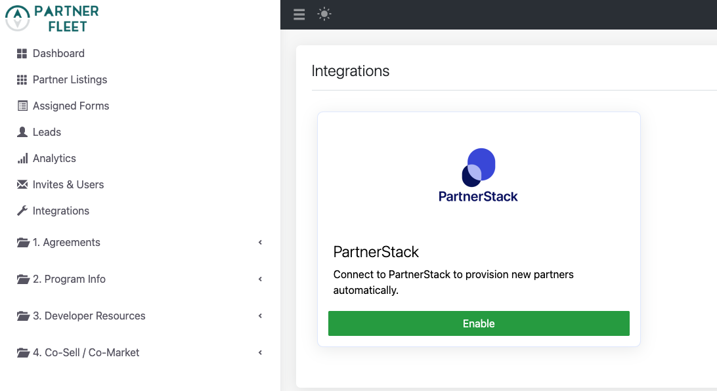Click the PartnerStack logo image
717x391 pixels.
tap(478, 175)
